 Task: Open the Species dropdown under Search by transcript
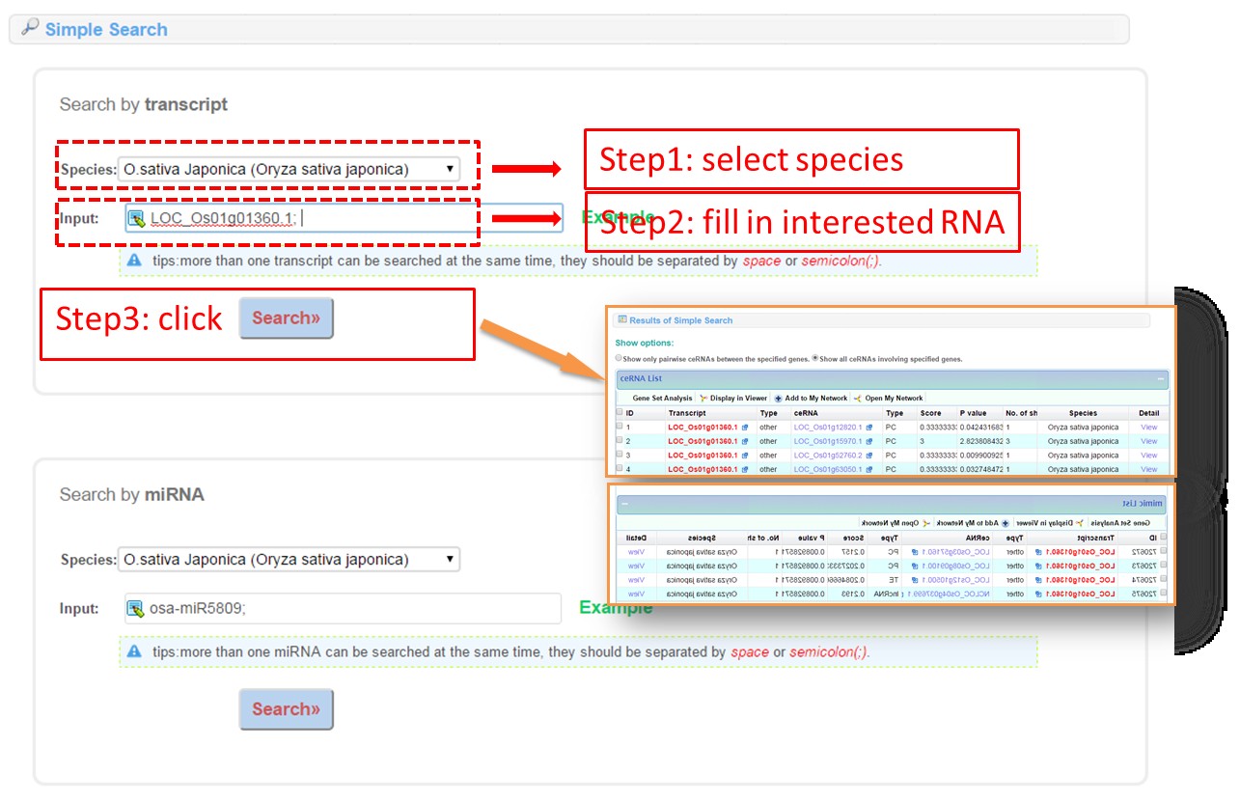pyautogui.click(x=289, y=169)
